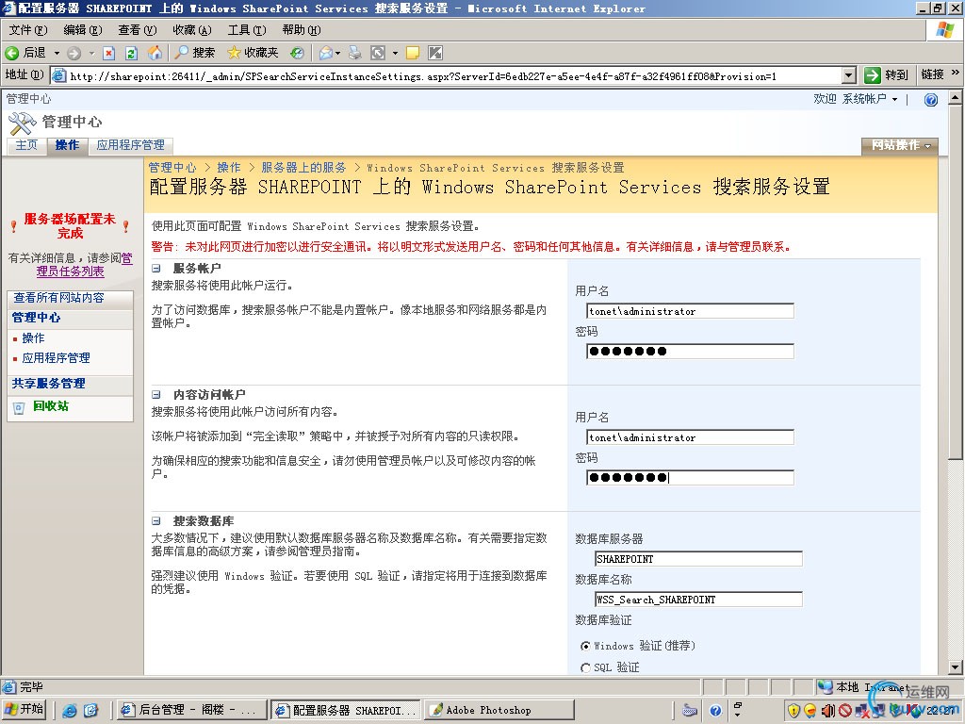The height and width of the screenshot is (724, 965).
Task: Click the Central Administration tools logo icon
Action: (23, 123)
